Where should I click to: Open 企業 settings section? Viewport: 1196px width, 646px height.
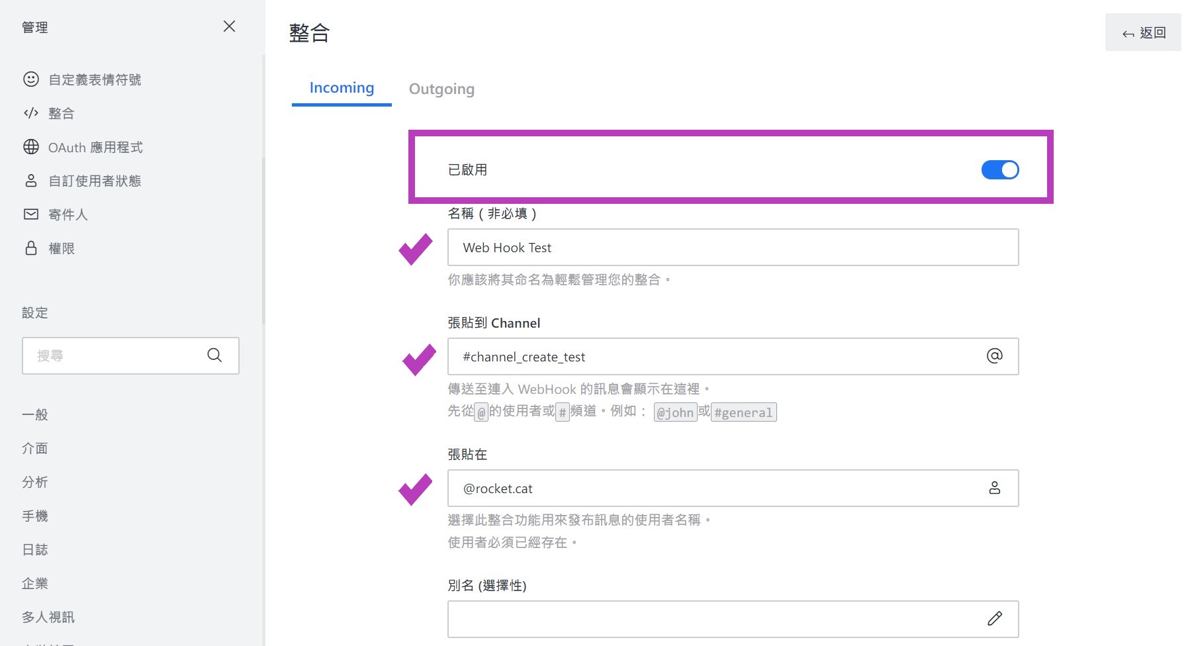pos(35,584)
